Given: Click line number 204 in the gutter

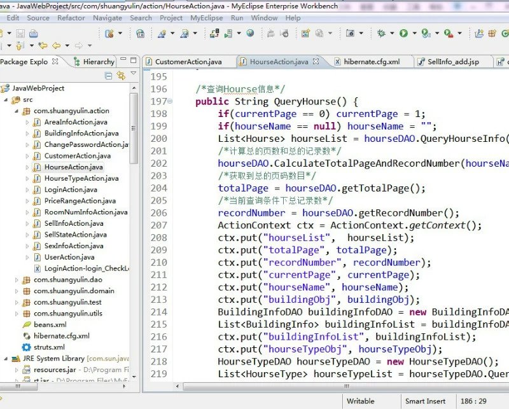Looking at the screenshot, I should click(158, 188).
